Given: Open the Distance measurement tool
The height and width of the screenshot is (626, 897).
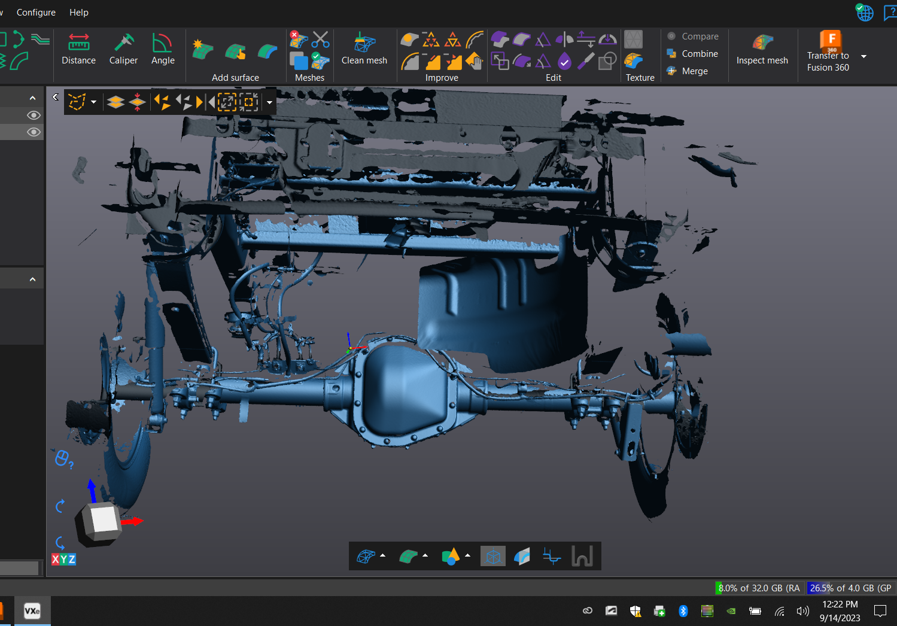Looking at the screenshot, I should point(78,51).
